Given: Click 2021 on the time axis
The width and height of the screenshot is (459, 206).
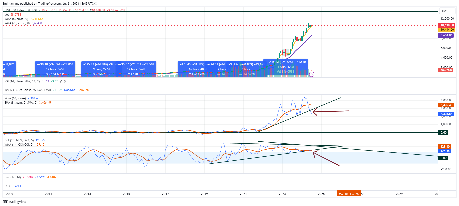Looking at the screenshot, I should (x=243, y=194).
